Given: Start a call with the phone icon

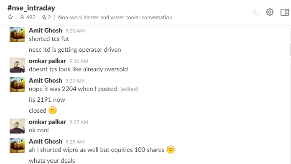Looking at the screenshot, I should coord(256,13).
